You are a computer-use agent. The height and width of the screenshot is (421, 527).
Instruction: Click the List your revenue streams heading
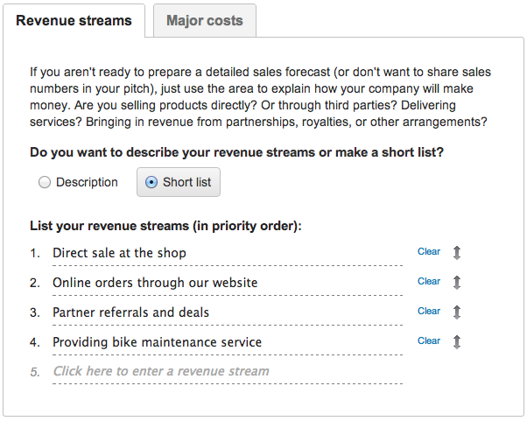pos(165,226)
